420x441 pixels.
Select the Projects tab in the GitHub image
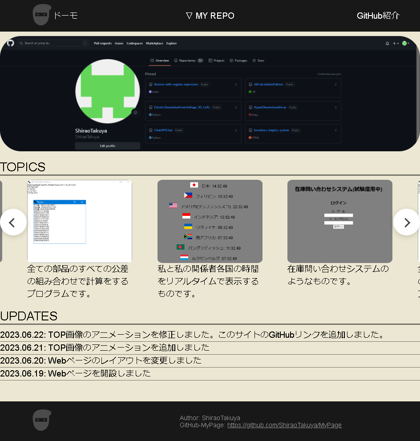[217, 61]
